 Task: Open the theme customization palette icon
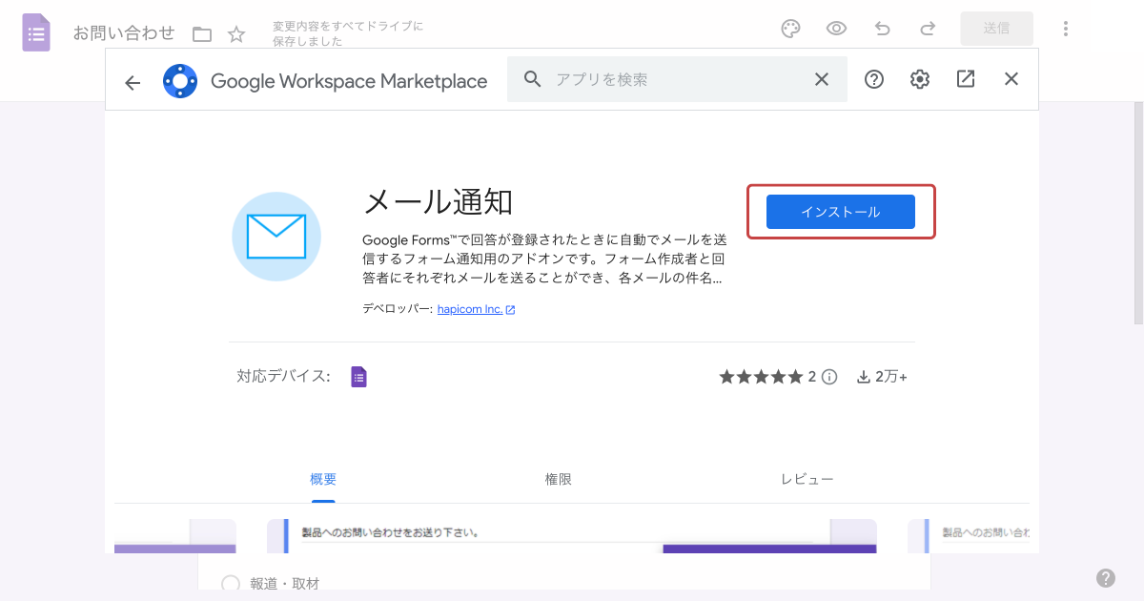(790, 29)
